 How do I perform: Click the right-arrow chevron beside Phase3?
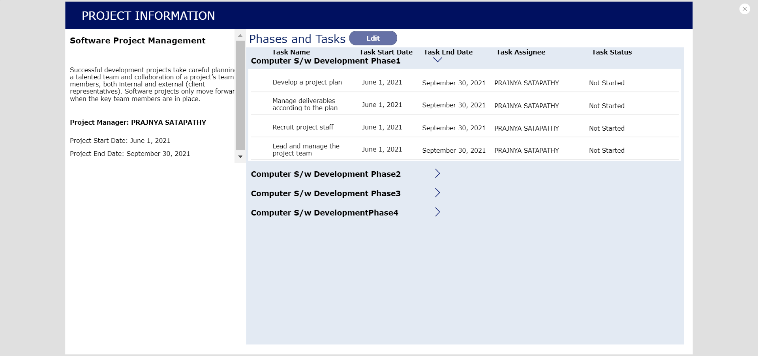click(x=437, y=193)
